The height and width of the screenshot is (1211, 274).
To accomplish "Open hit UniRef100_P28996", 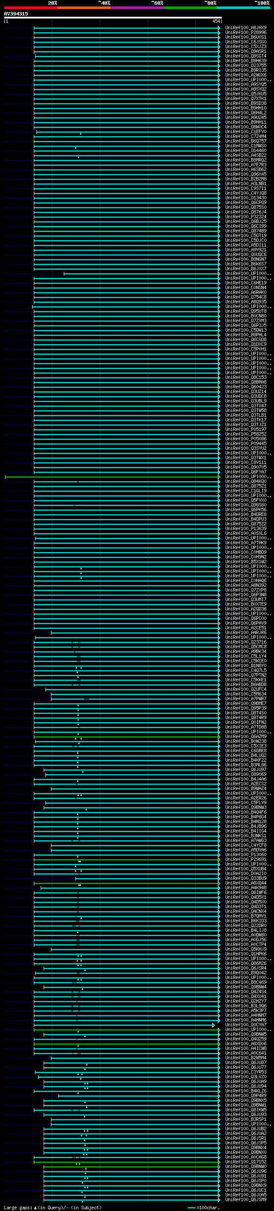I will coord(246,33).
